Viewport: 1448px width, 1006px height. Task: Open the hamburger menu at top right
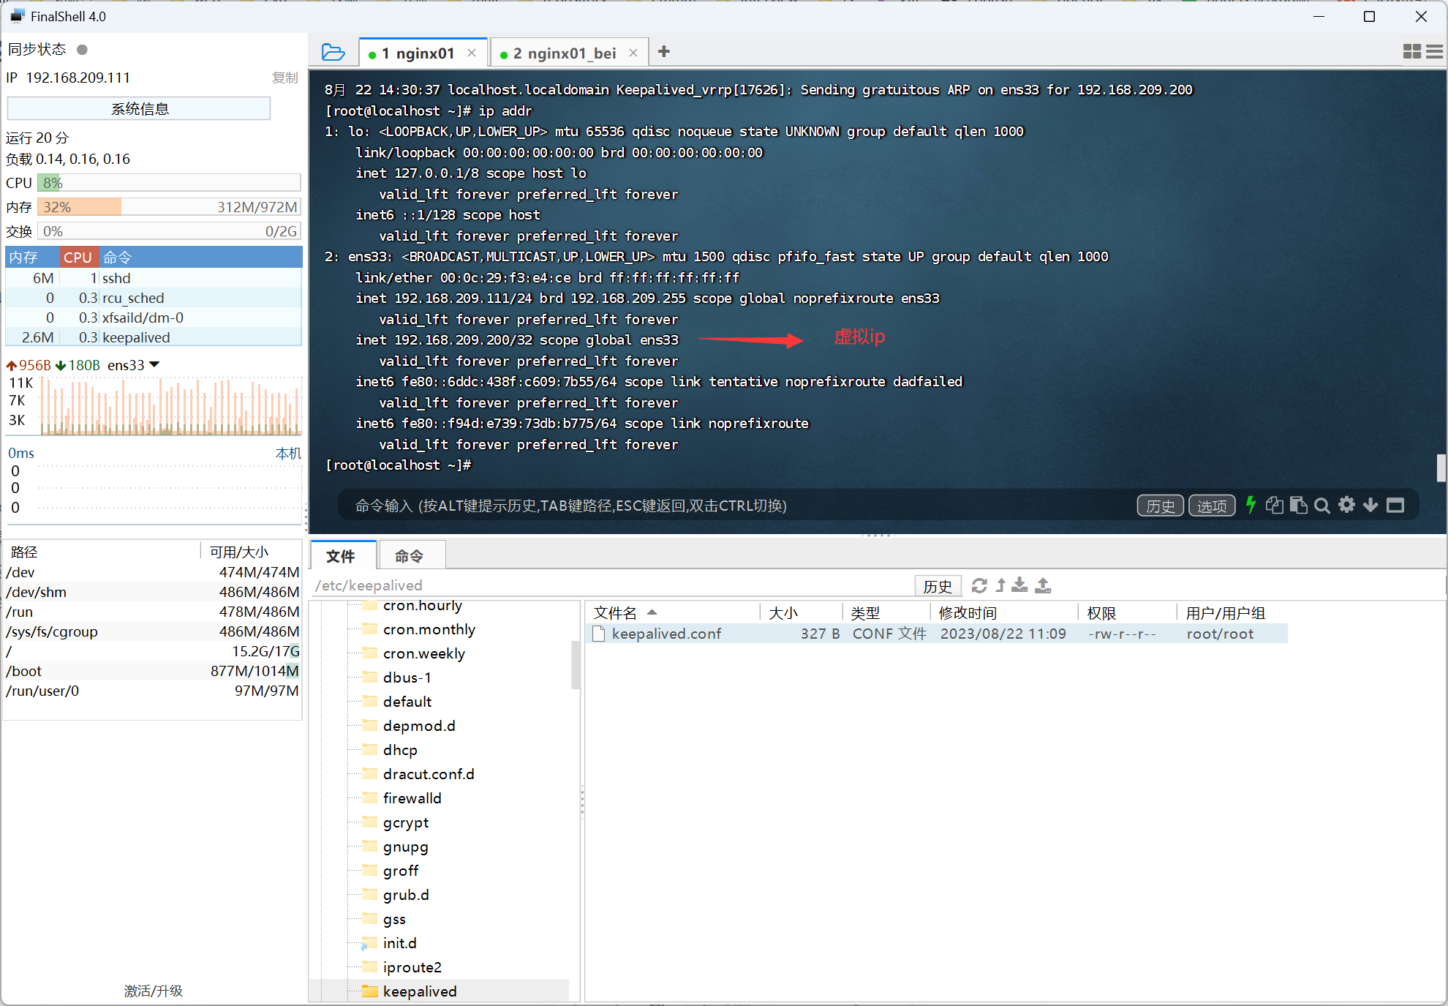tap(1435, 52)
